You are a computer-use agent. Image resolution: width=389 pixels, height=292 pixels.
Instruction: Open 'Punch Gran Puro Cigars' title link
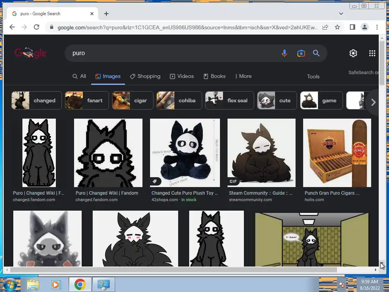pos(332,193)
